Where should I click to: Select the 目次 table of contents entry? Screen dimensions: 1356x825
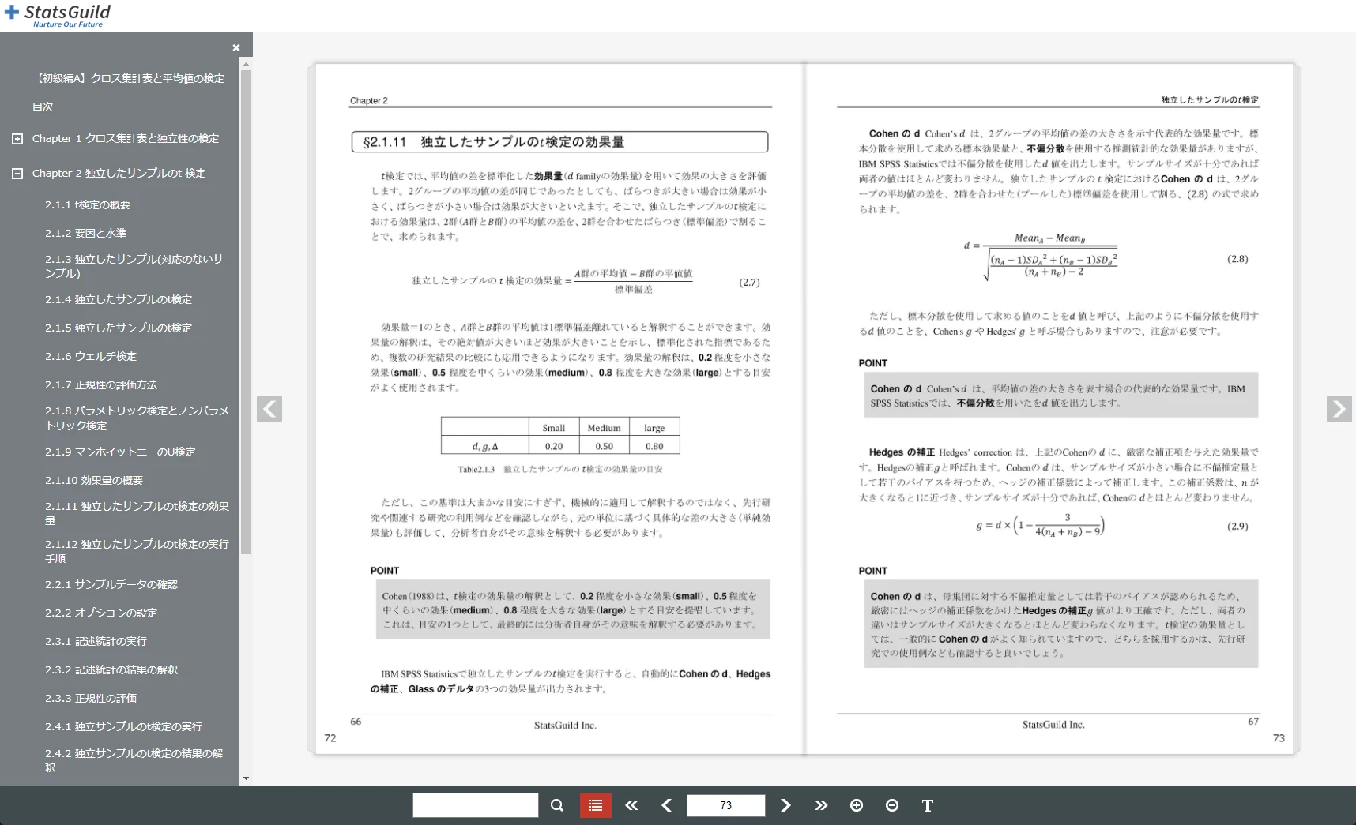point(42,107)
